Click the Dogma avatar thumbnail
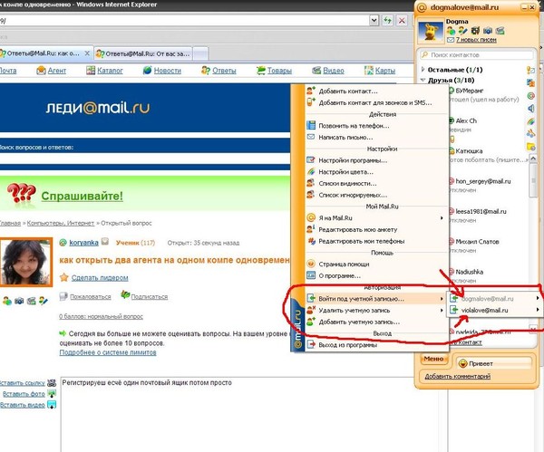Screen dimensions: 544x452 point(431,32)
